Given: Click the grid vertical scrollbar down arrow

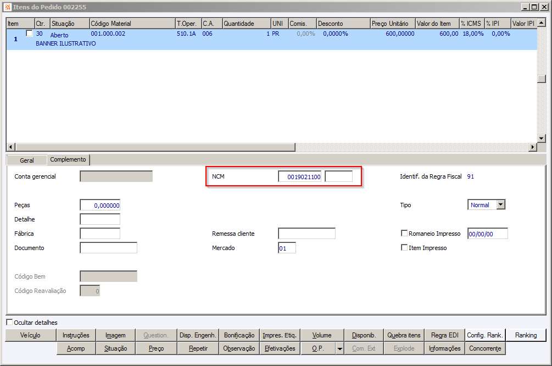Looking at the screenshot, I should [x=542, y=138].
